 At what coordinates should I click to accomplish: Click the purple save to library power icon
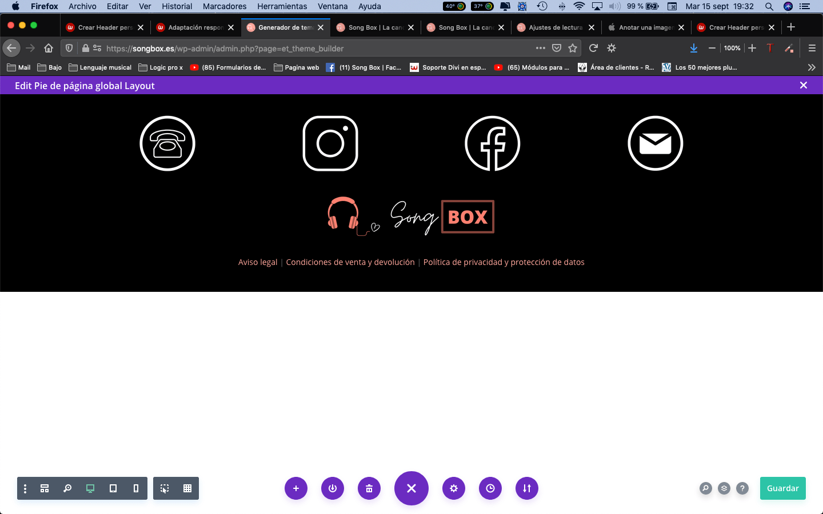pyautogui.click(x=333, y=488)
